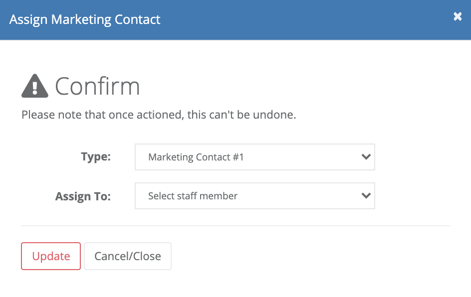Close the Assign Marketing Contact dialog with X
This screenshot has height=297, width=471.
click(x=458, y=16)
